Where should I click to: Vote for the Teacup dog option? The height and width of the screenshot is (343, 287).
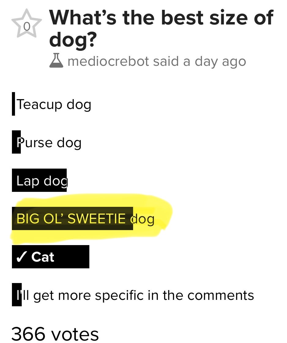tap(54, 104)
